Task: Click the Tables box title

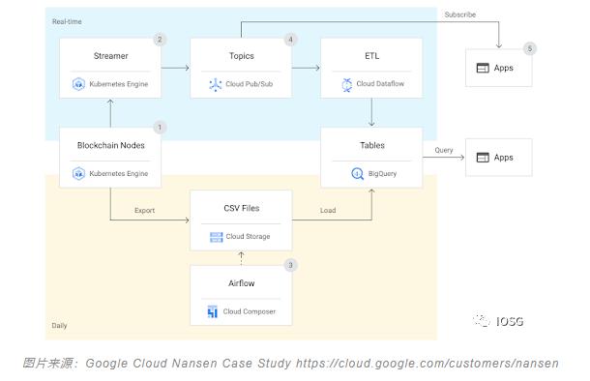Action: pyautogui.click(x=372, y=146)
